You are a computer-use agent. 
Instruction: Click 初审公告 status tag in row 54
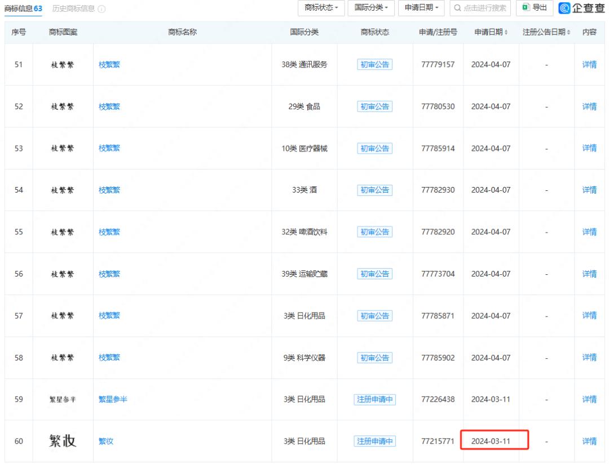tap(374, 190)
